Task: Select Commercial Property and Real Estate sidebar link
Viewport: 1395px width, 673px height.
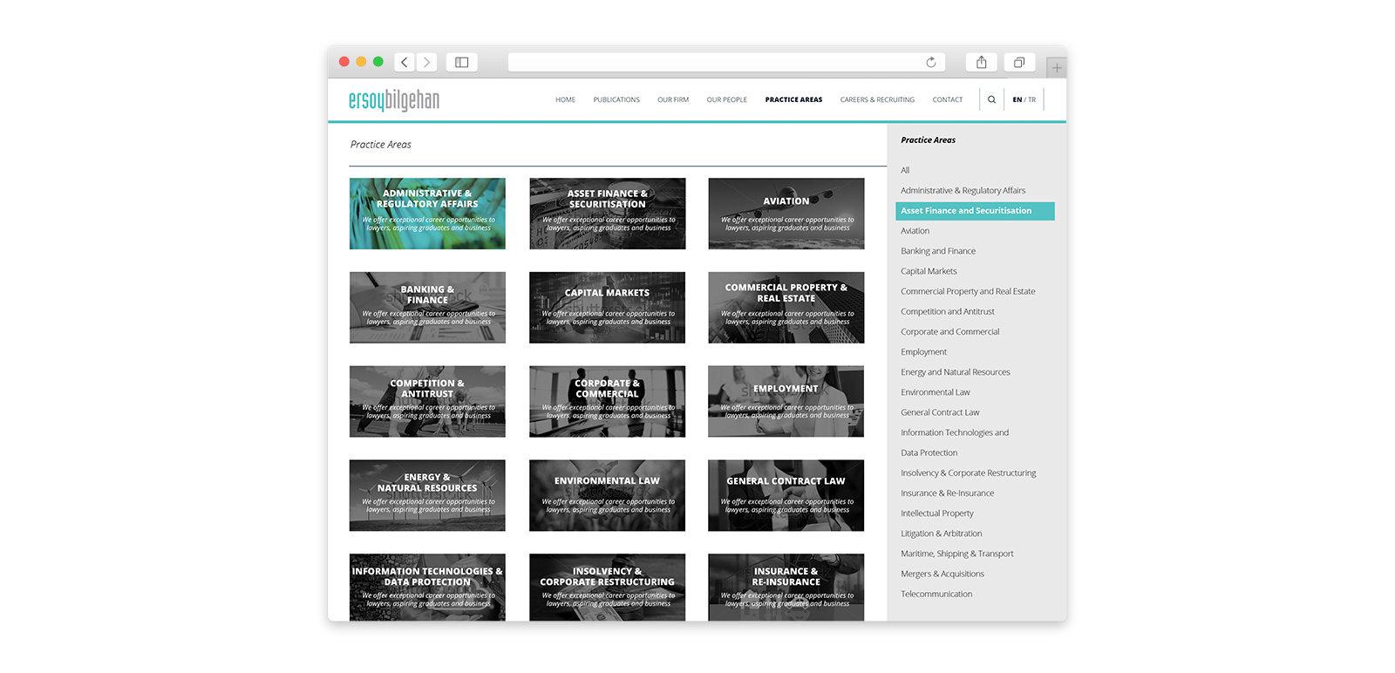Action: pyautogui.click(x=968, y=291)
